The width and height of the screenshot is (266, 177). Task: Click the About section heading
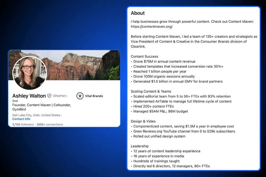(x=138, y=13)
